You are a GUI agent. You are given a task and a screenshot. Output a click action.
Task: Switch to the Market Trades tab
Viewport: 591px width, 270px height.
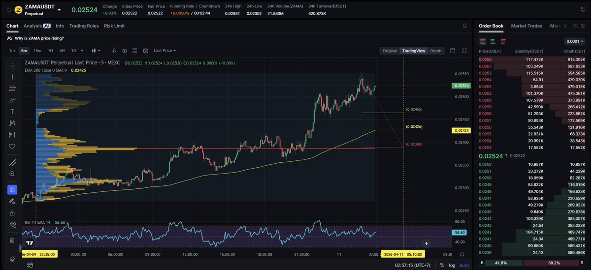[526, 26]
